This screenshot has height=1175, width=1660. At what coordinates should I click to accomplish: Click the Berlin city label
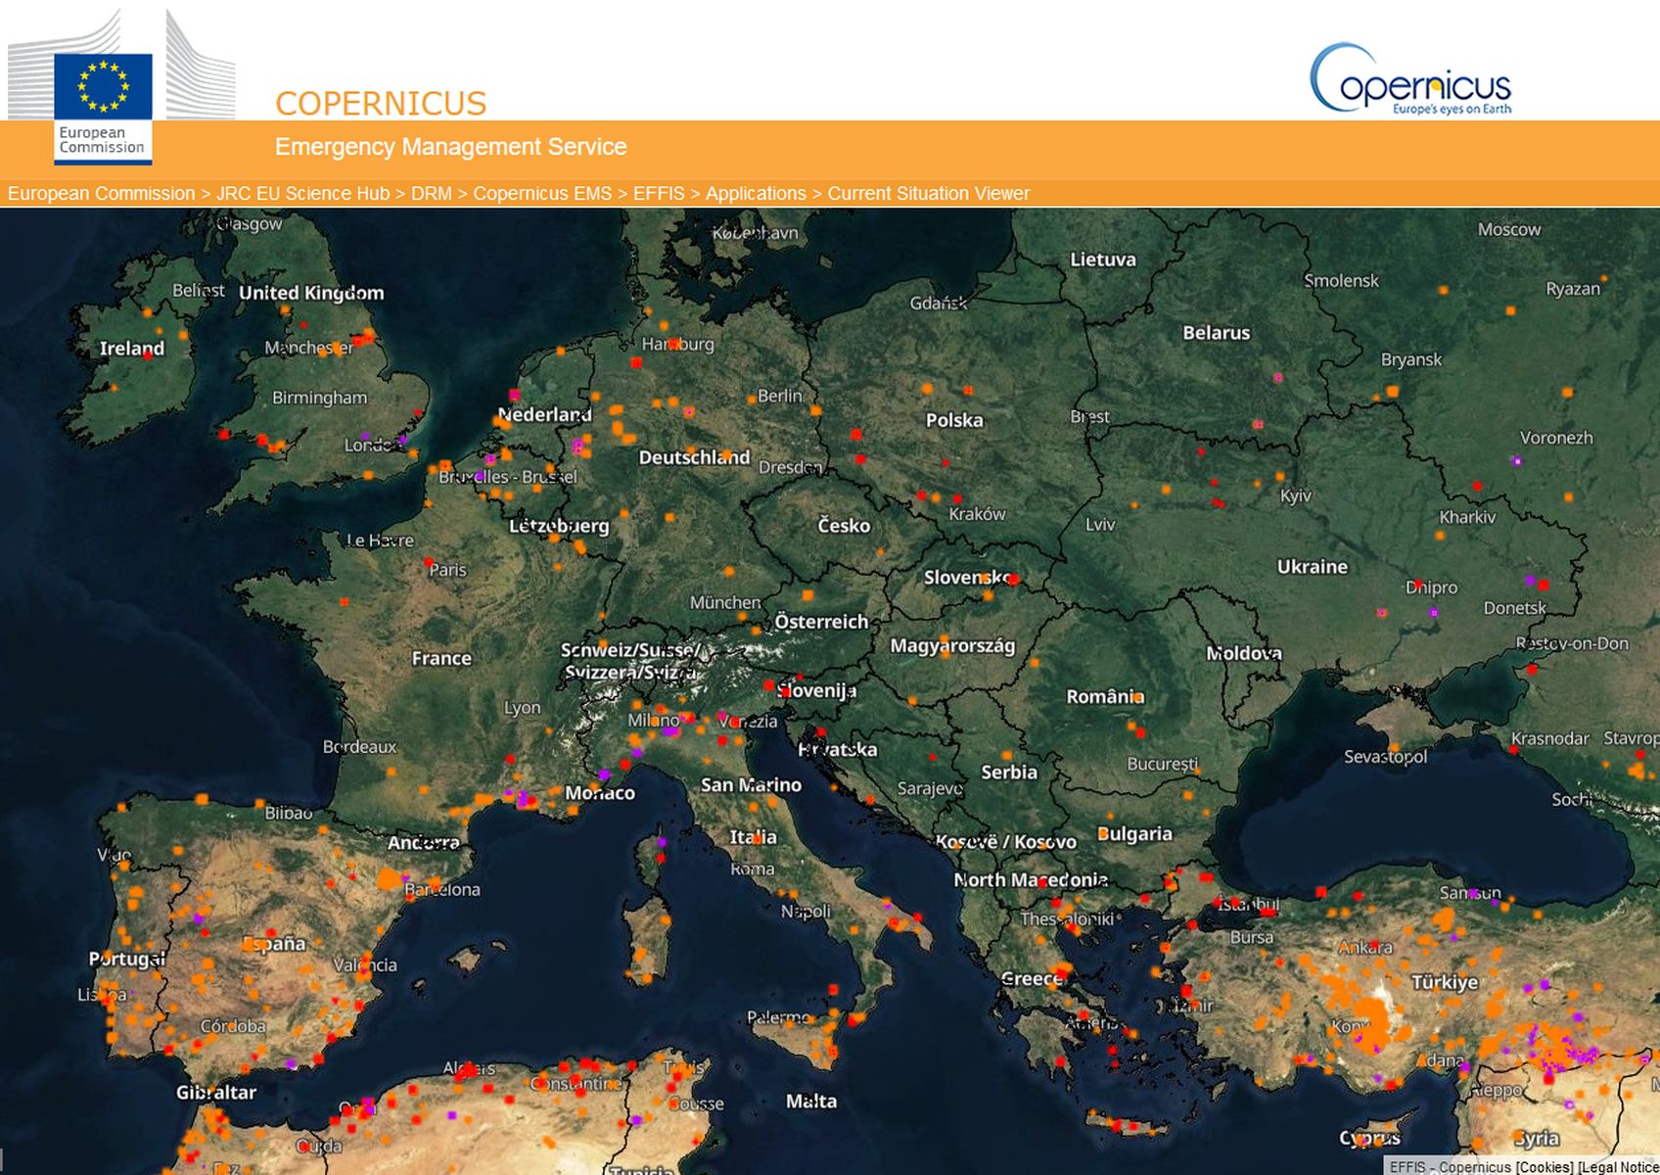(x=779, y=396)
